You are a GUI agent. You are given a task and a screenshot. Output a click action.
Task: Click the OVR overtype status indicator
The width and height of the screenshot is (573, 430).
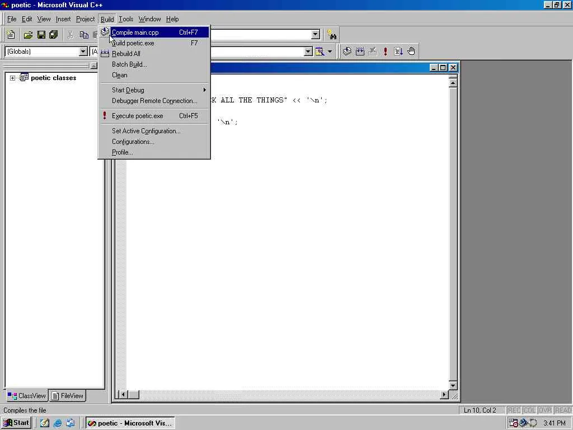545,410
